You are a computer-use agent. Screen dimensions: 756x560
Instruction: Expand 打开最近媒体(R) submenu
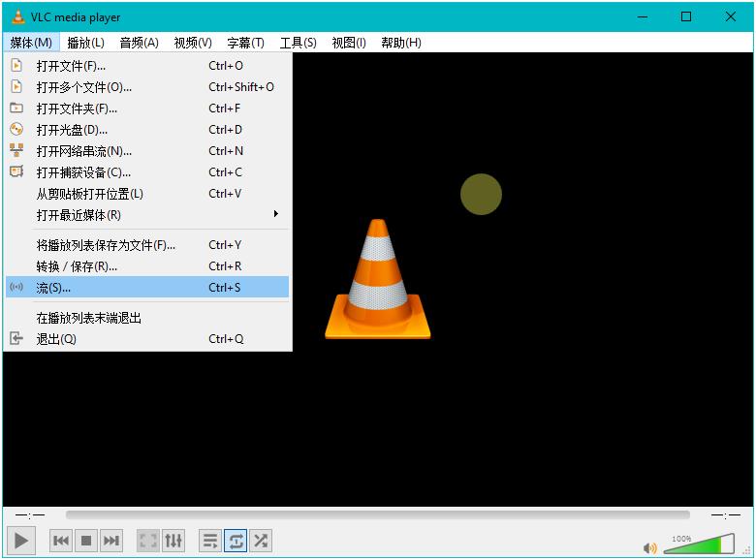coord(147,215)
